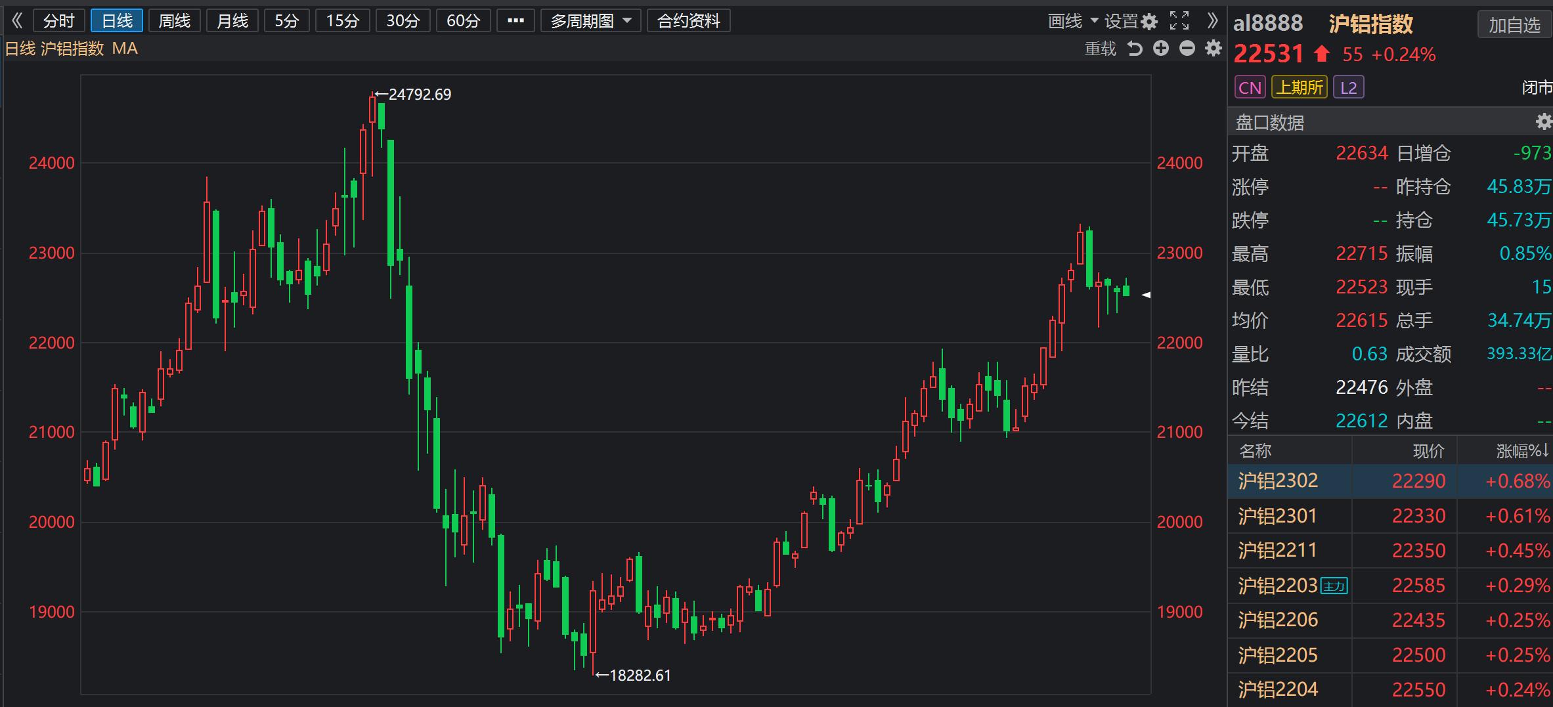Click the current price marker arrow on right axis
Viewport: 1553px width, 707px height.
(x=1146, y=295)
